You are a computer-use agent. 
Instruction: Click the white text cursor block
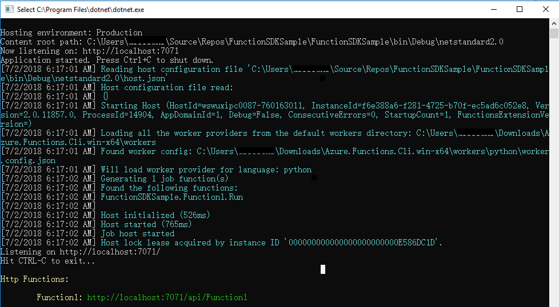323,269
